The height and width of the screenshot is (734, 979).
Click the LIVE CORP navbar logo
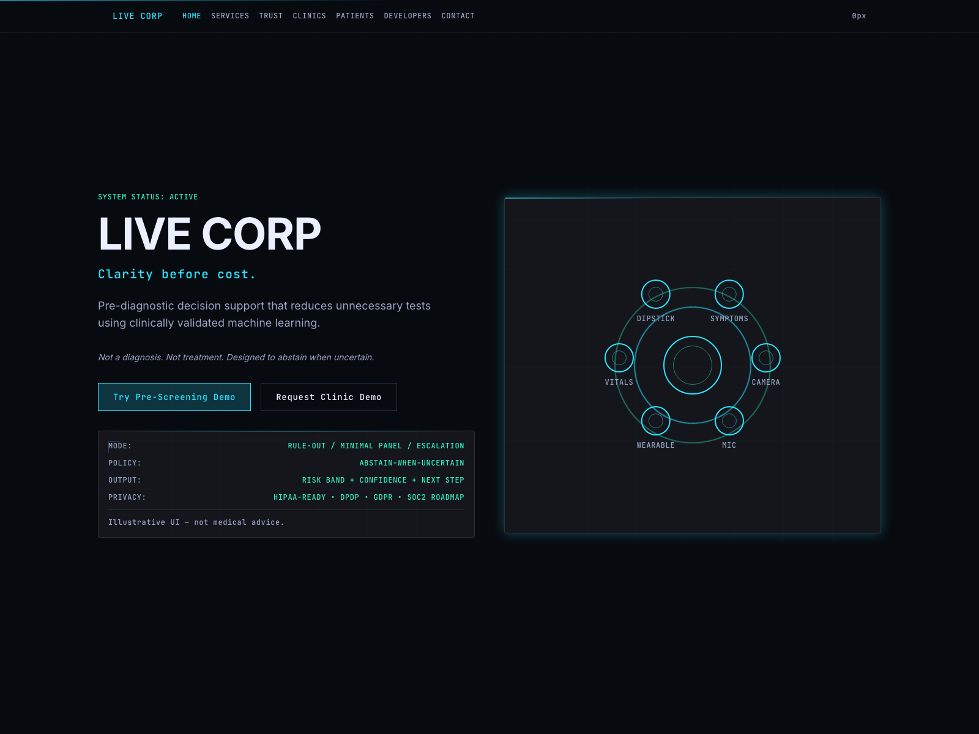137,16
